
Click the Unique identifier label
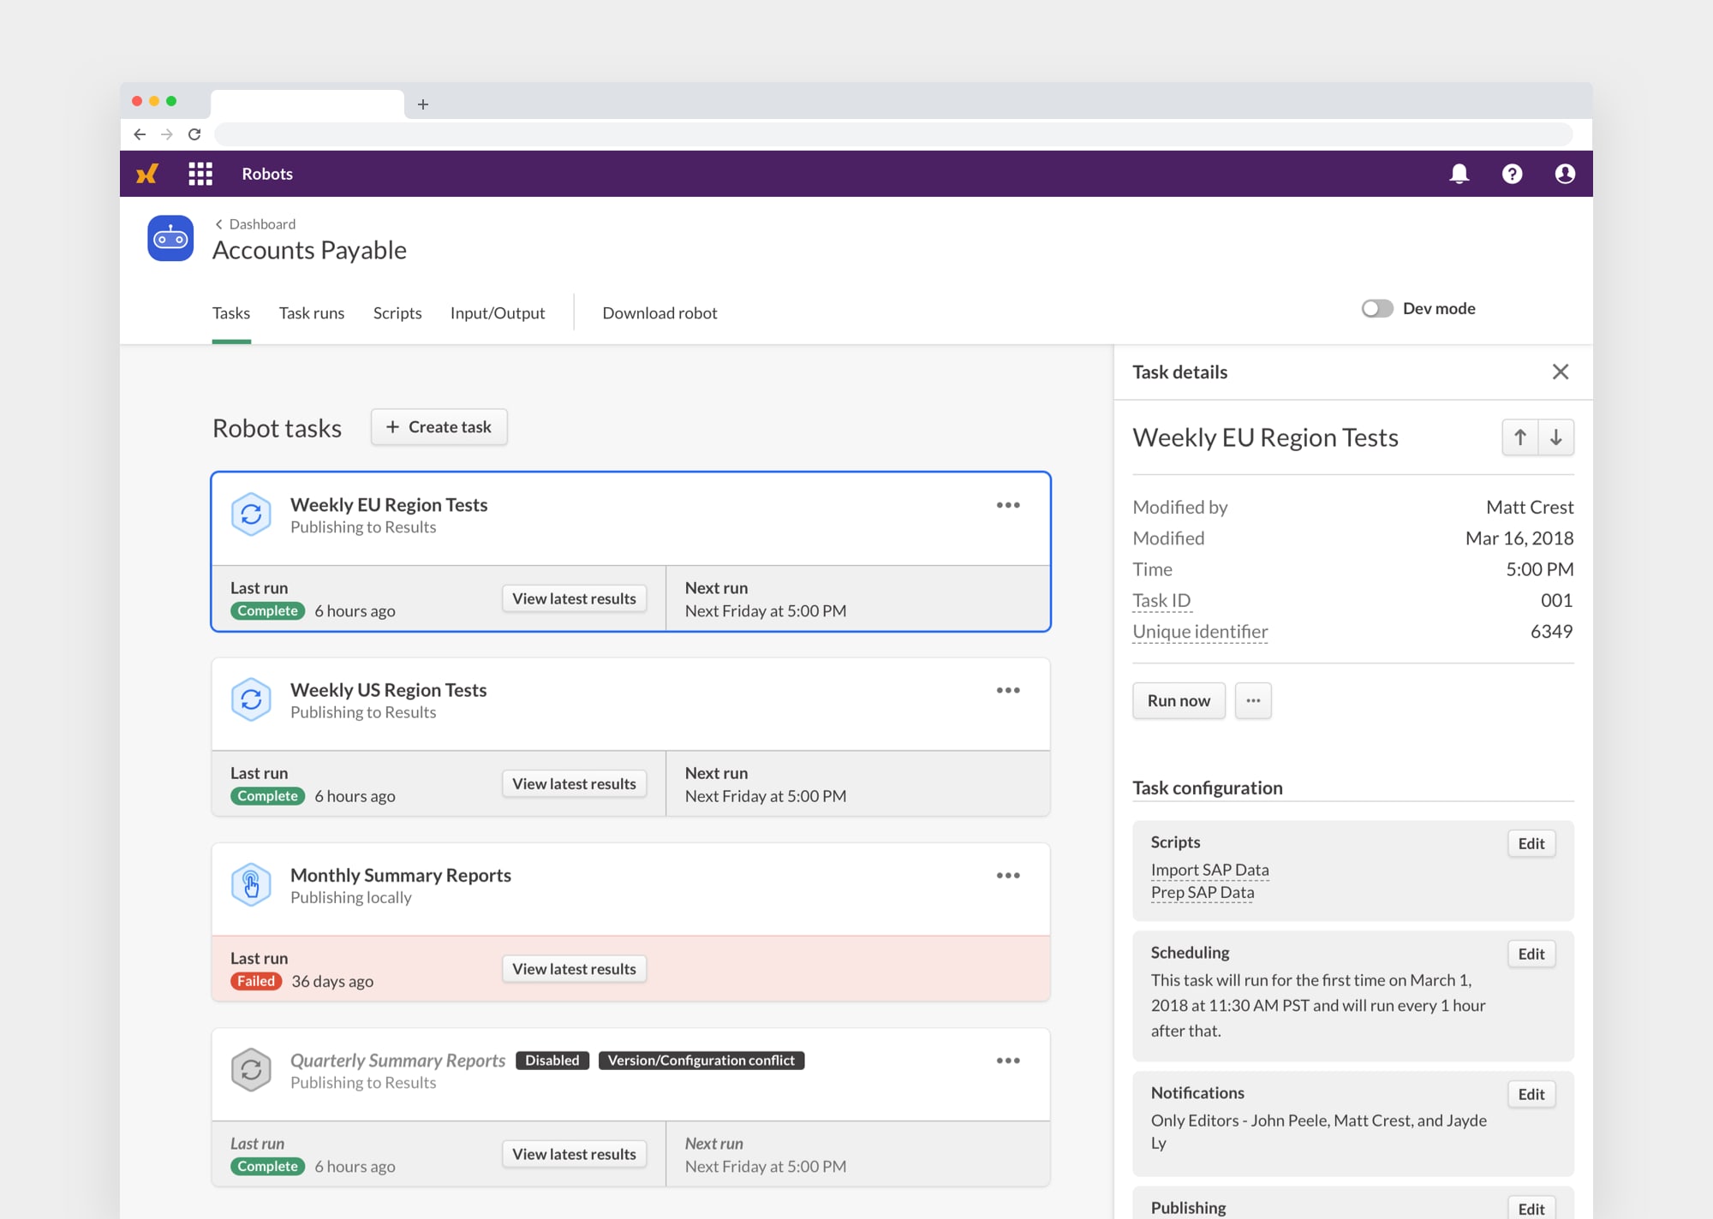click(x=1200, y=632)
